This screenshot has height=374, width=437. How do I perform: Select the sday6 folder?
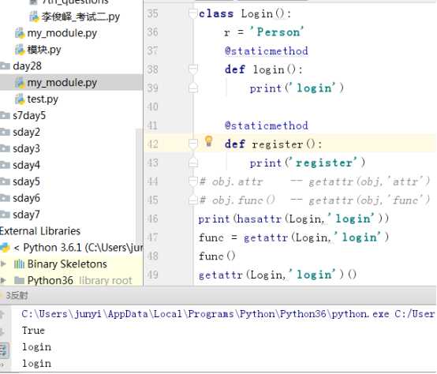(x=26, y=198)
